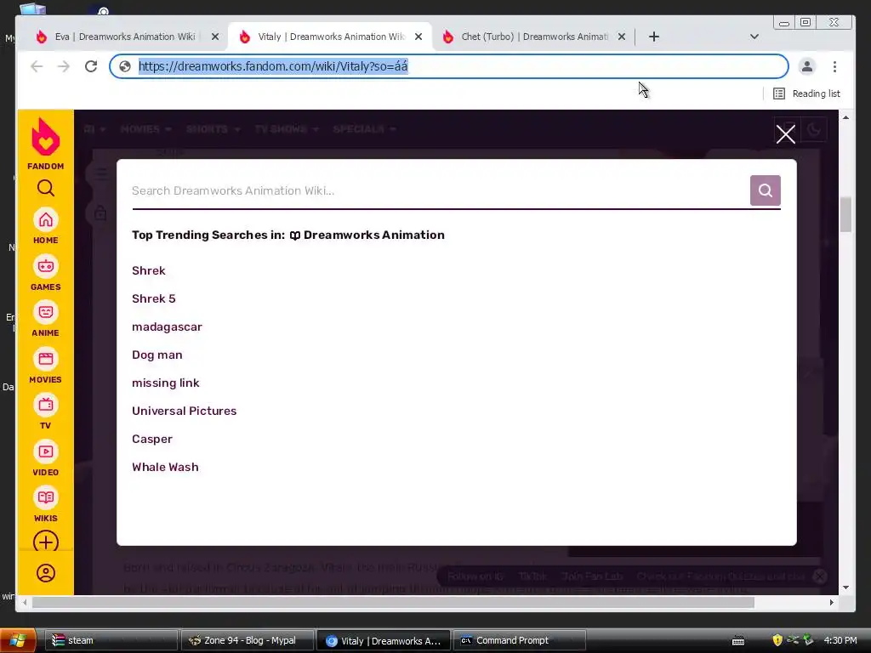Select trending search Whale Wash
Screen dimensions: 871x653
click(x=165, y=467)
